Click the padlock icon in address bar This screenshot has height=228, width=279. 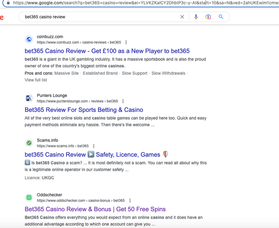8,3
